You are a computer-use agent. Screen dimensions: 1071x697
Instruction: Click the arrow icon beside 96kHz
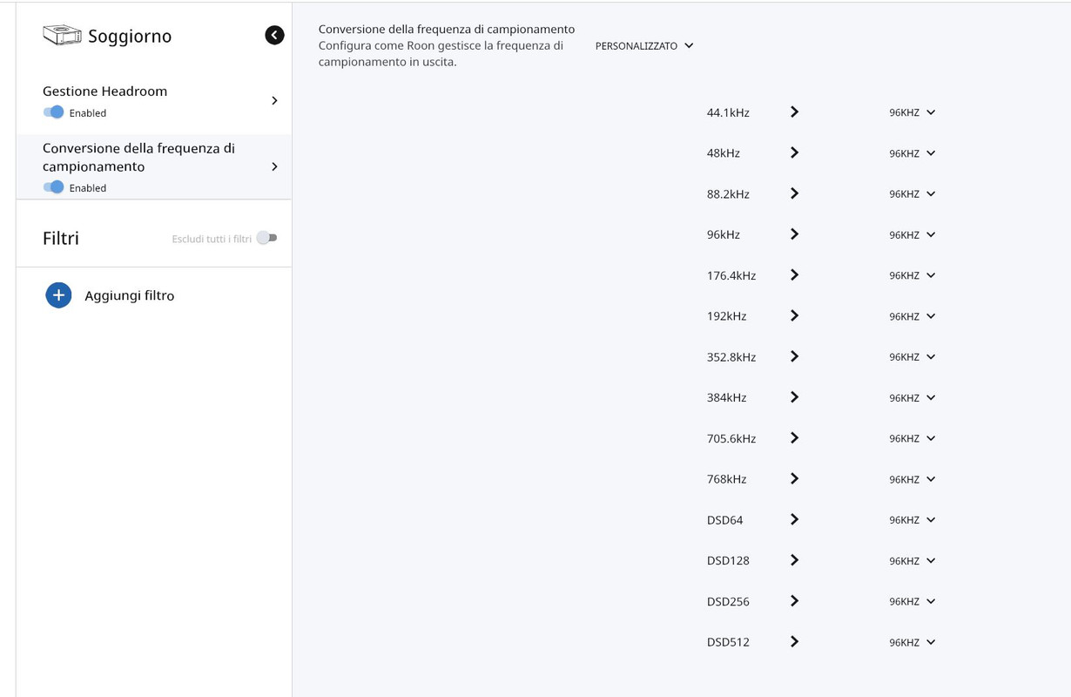click(x=794, y=234)
